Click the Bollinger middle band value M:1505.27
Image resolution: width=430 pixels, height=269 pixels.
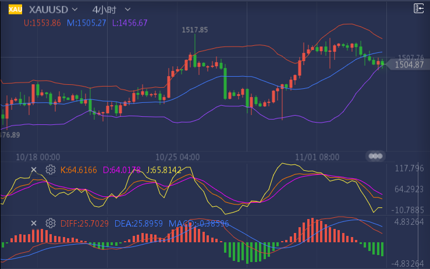point(87,23)
